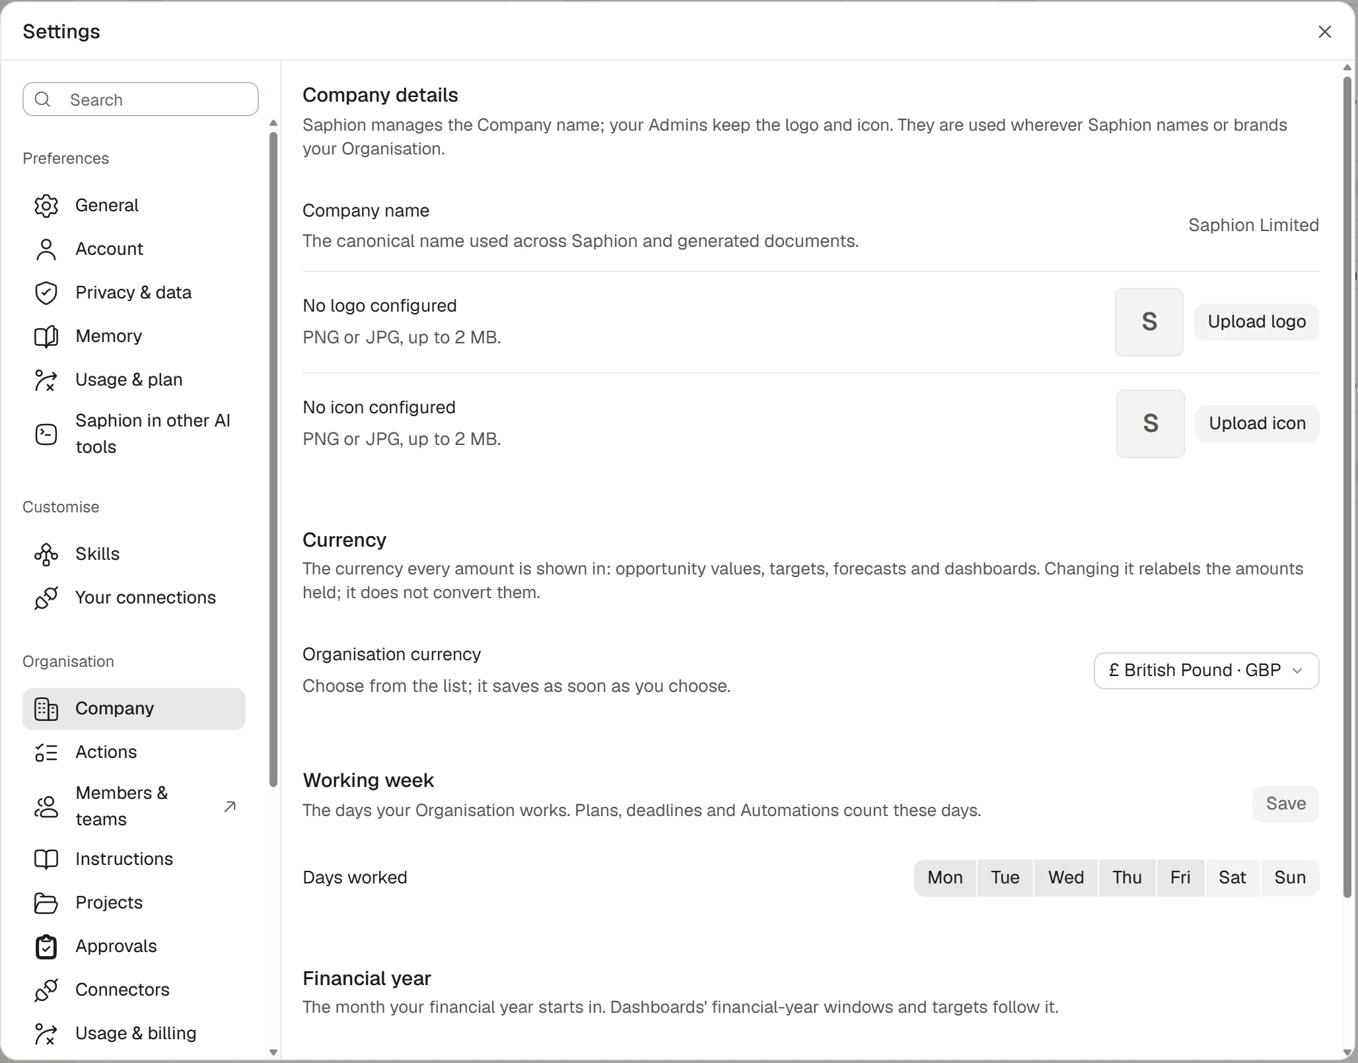Click the Privacy & data shield icon

46,293
